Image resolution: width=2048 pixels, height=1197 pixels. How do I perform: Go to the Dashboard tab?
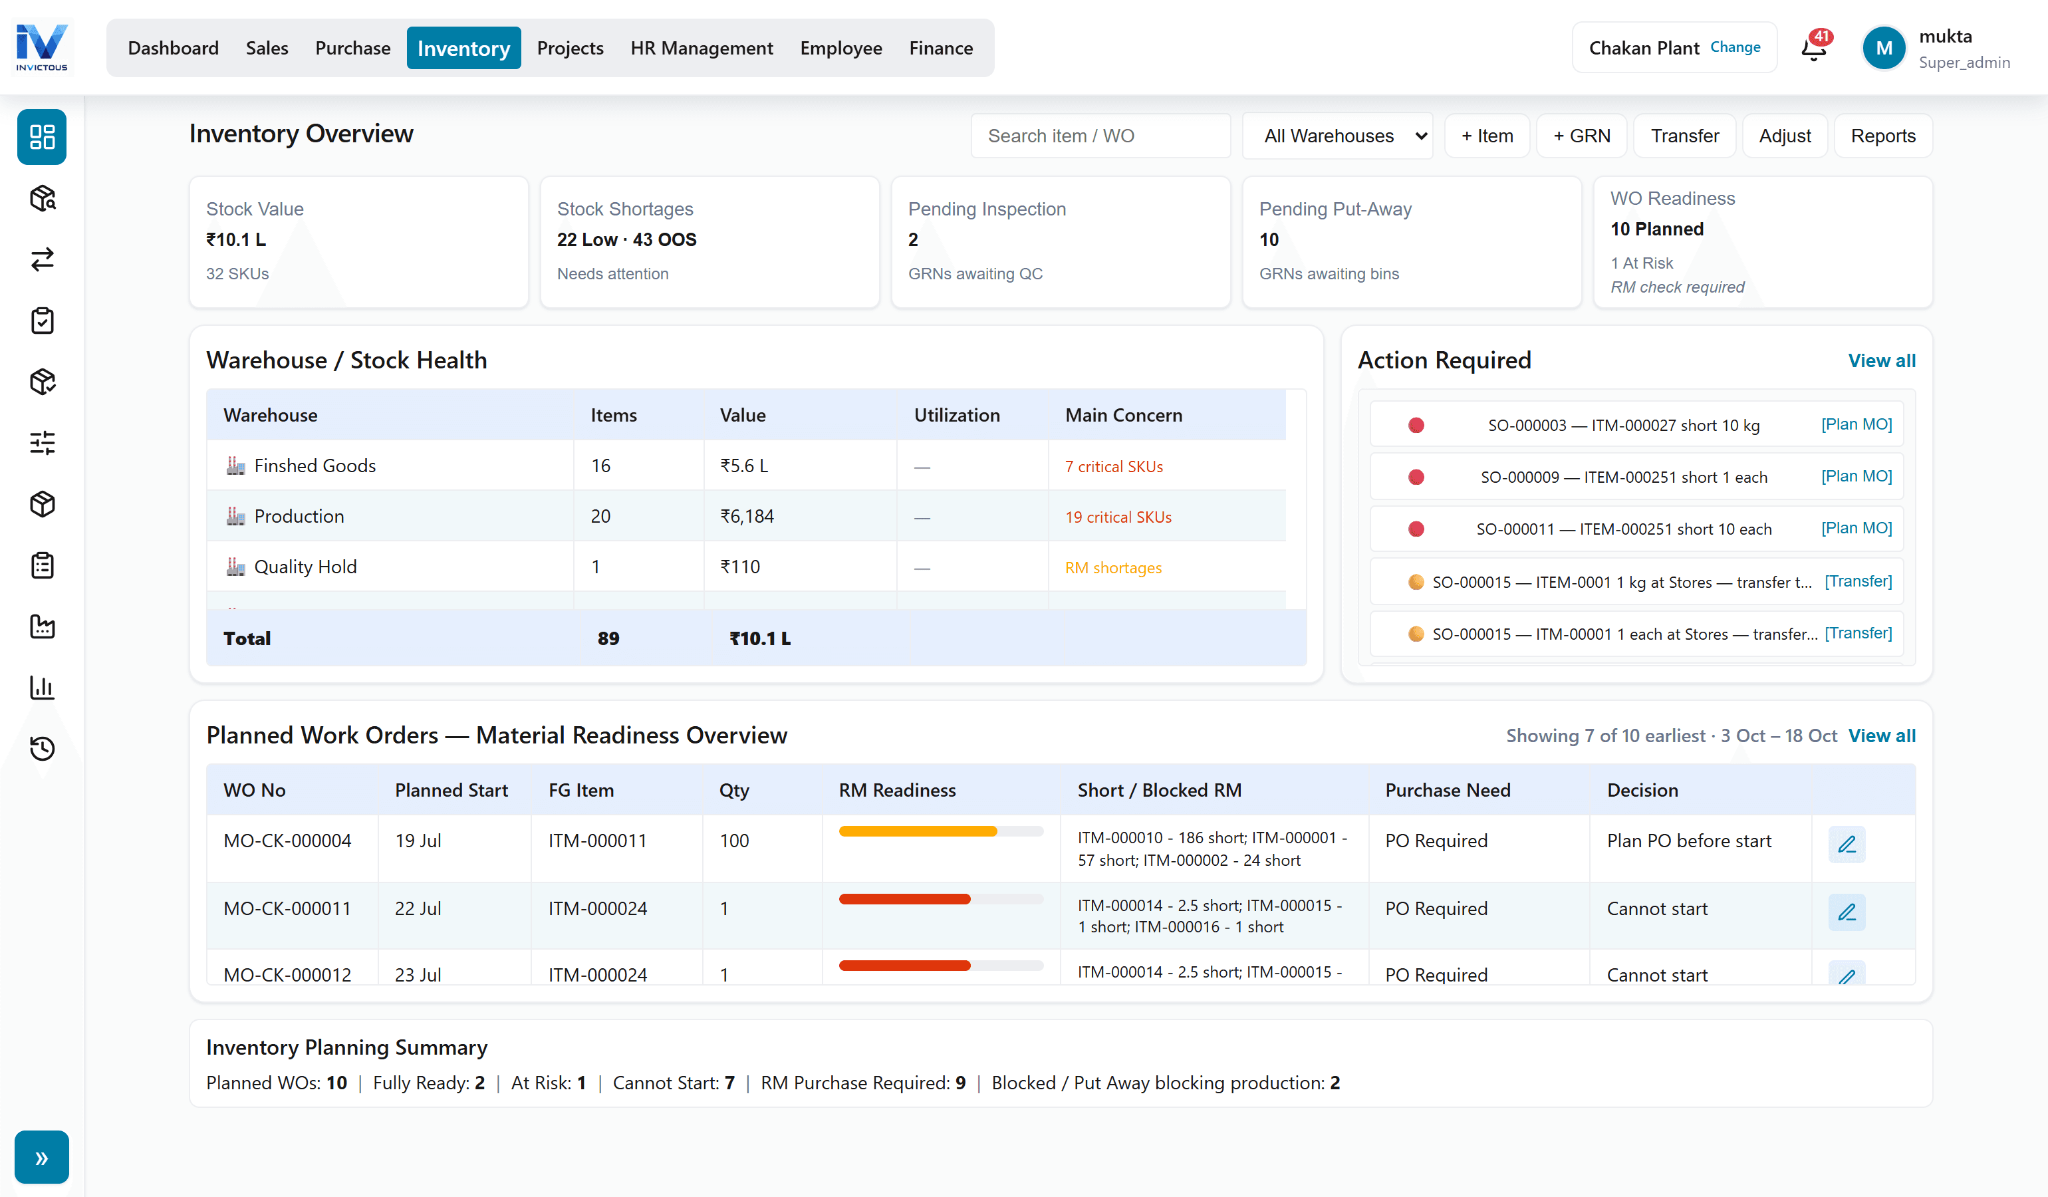click(173, 48)
